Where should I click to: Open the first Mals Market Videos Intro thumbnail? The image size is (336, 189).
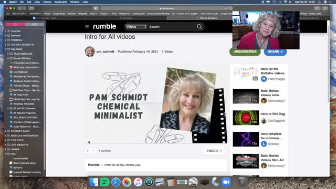pos(246,96)
